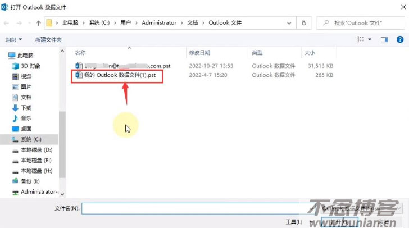Open the help question mark icon
The height and width of the screenshot is (228, 409).
point(400,39)
